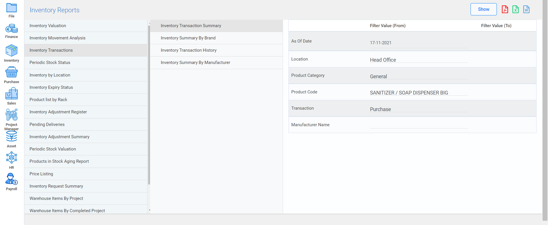Export report to Word document
The image size is (548, 225).
[x=526, y=9]
